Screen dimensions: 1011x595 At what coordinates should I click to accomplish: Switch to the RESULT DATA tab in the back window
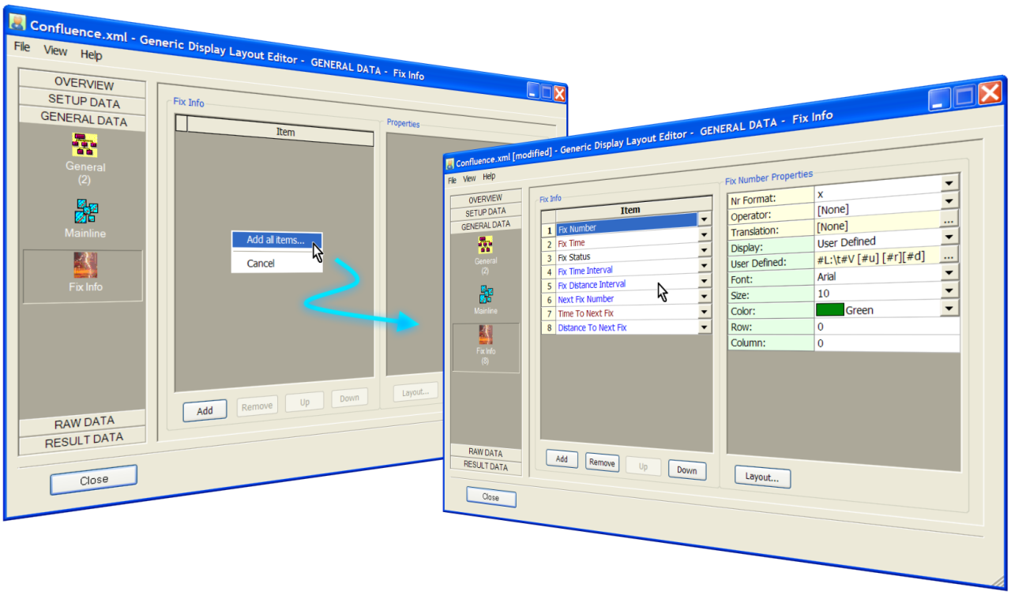click(83, 439)
